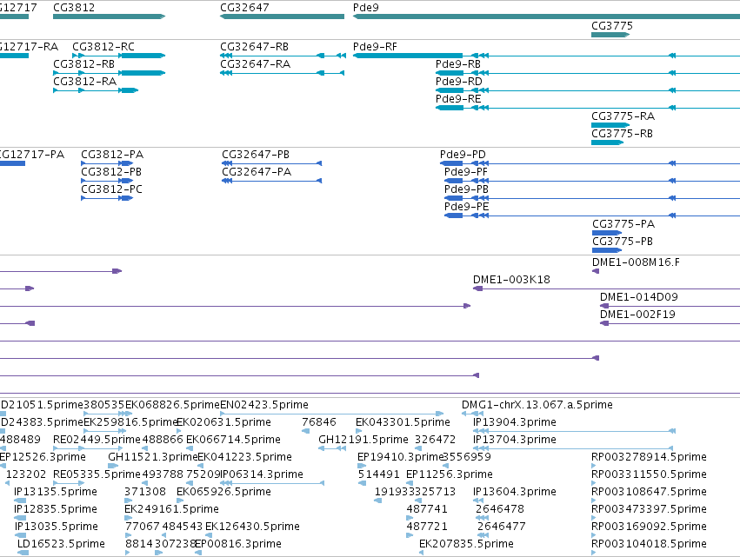Select clone label DME1-003K18
Screen dimensions: 740x557
click(511, 280)
